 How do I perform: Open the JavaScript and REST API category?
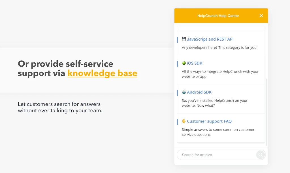[211, 39]
